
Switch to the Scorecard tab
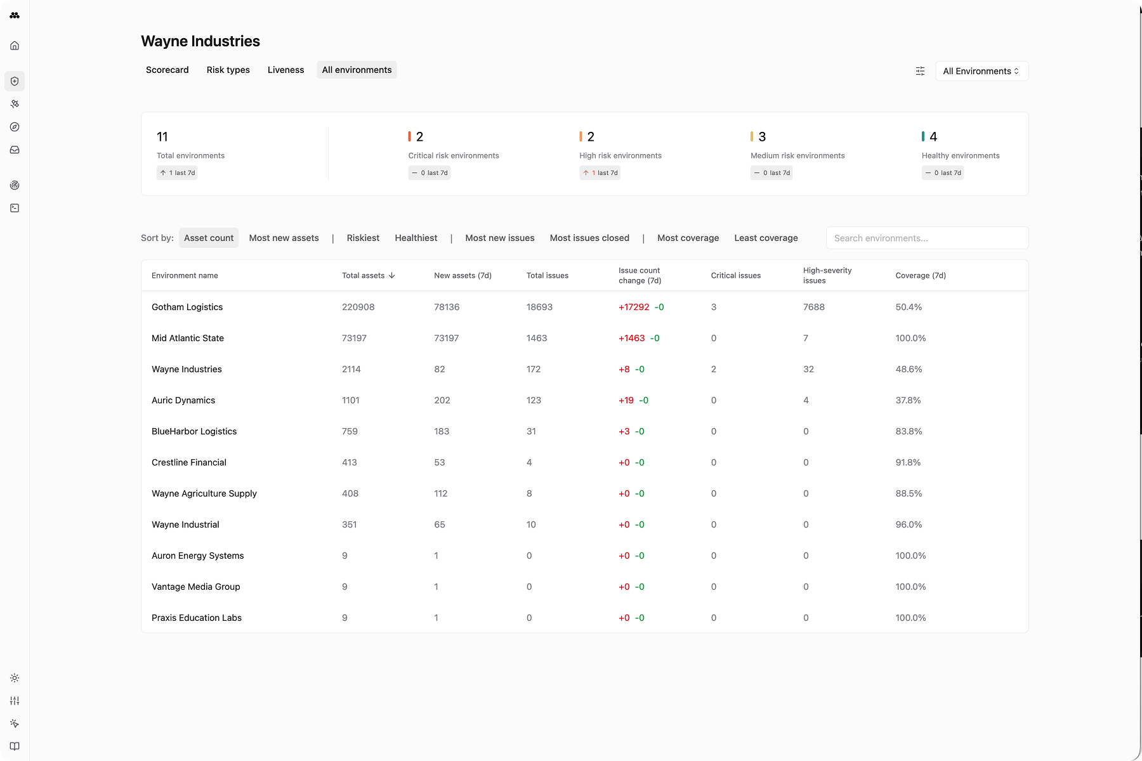[x=167, y=70]
